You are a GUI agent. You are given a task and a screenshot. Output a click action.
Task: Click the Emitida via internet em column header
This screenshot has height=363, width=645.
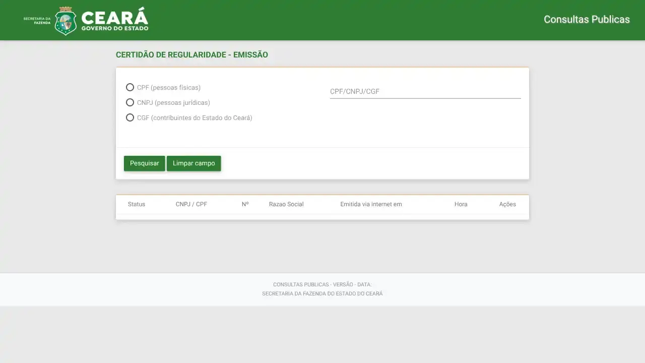(x=371, y=204)
